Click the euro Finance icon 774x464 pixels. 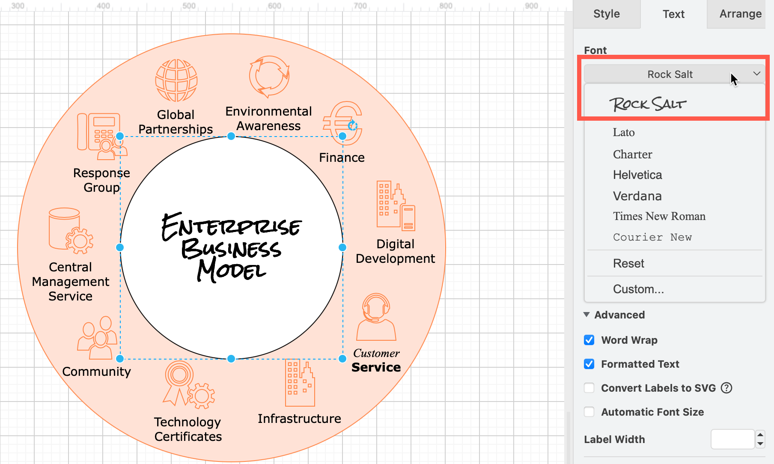[342, 123]
